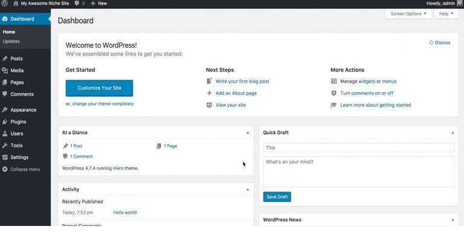The image size is (464, 232).
Task: Click the Tools wrench icon in the sidebar
Action: [x=5, y=145]
